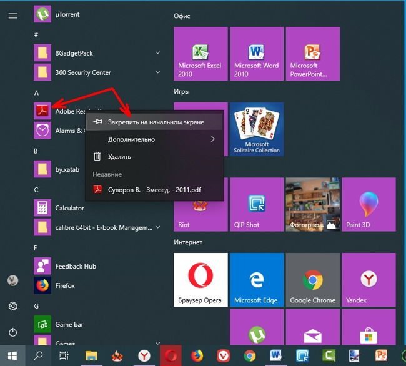The width and height of the screenshot is (406, 366).
Task: Open Game bar from the app list
Action: pos(97,324)
